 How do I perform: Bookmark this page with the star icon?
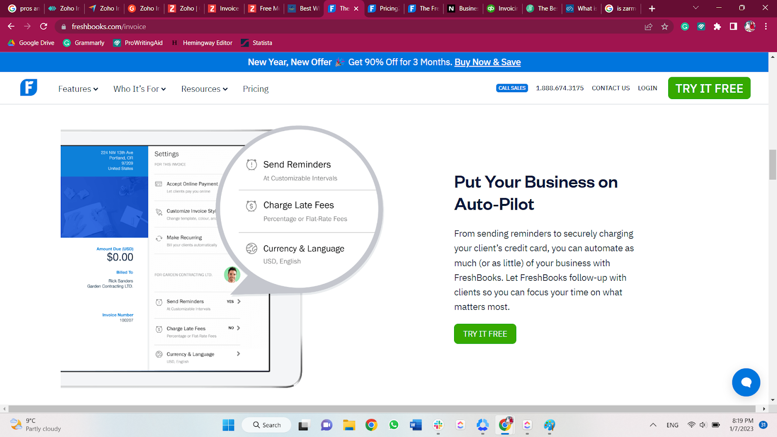pyautogui.click(x=664, y=27)
